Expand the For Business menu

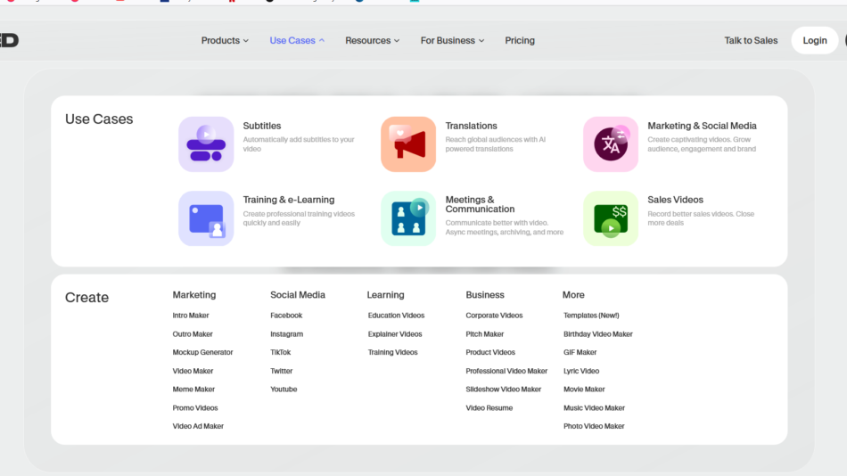[452, 40]
